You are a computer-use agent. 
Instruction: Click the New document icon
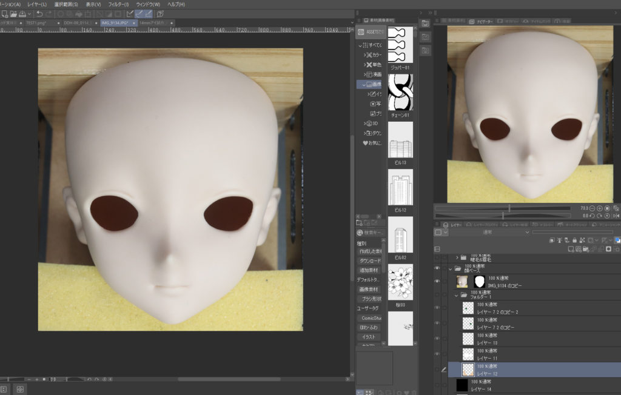(x=4, y=13)
